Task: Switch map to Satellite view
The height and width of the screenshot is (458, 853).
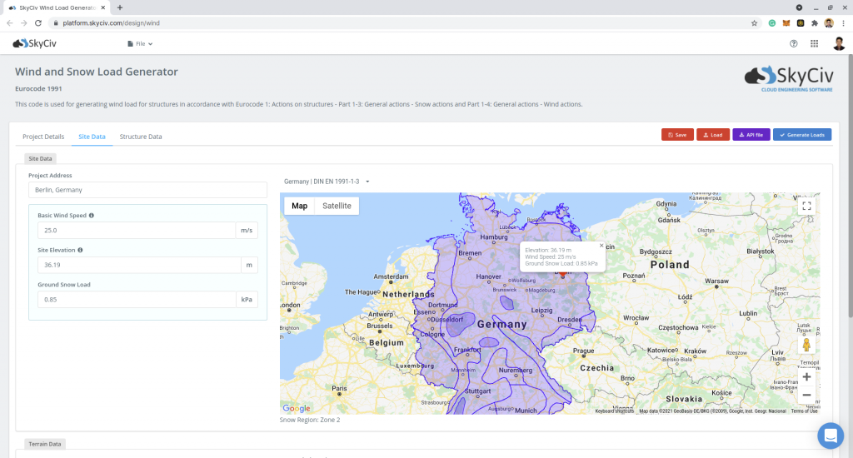Action: tap(337, 206)
